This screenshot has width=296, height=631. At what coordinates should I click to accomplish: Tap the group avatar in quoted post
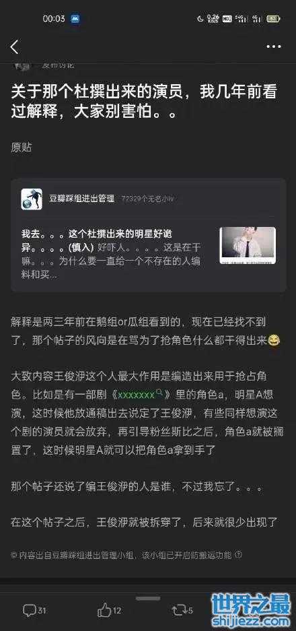32,199
